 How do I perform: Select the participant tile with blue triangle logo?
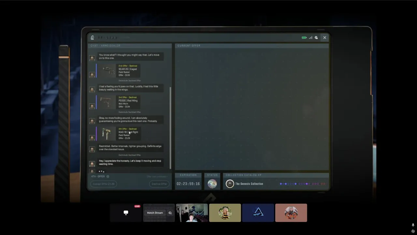[258, 213]
